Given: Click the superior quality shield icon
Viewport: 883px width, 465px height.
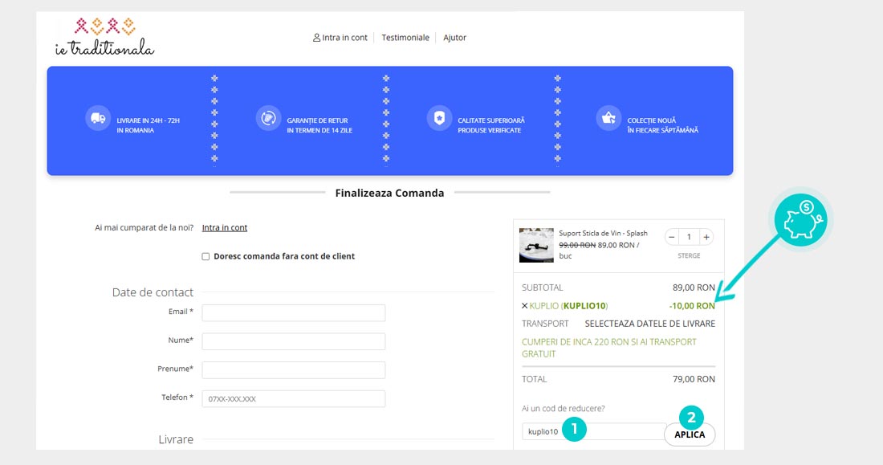Looking at the screenshot, I should (439, 118).
